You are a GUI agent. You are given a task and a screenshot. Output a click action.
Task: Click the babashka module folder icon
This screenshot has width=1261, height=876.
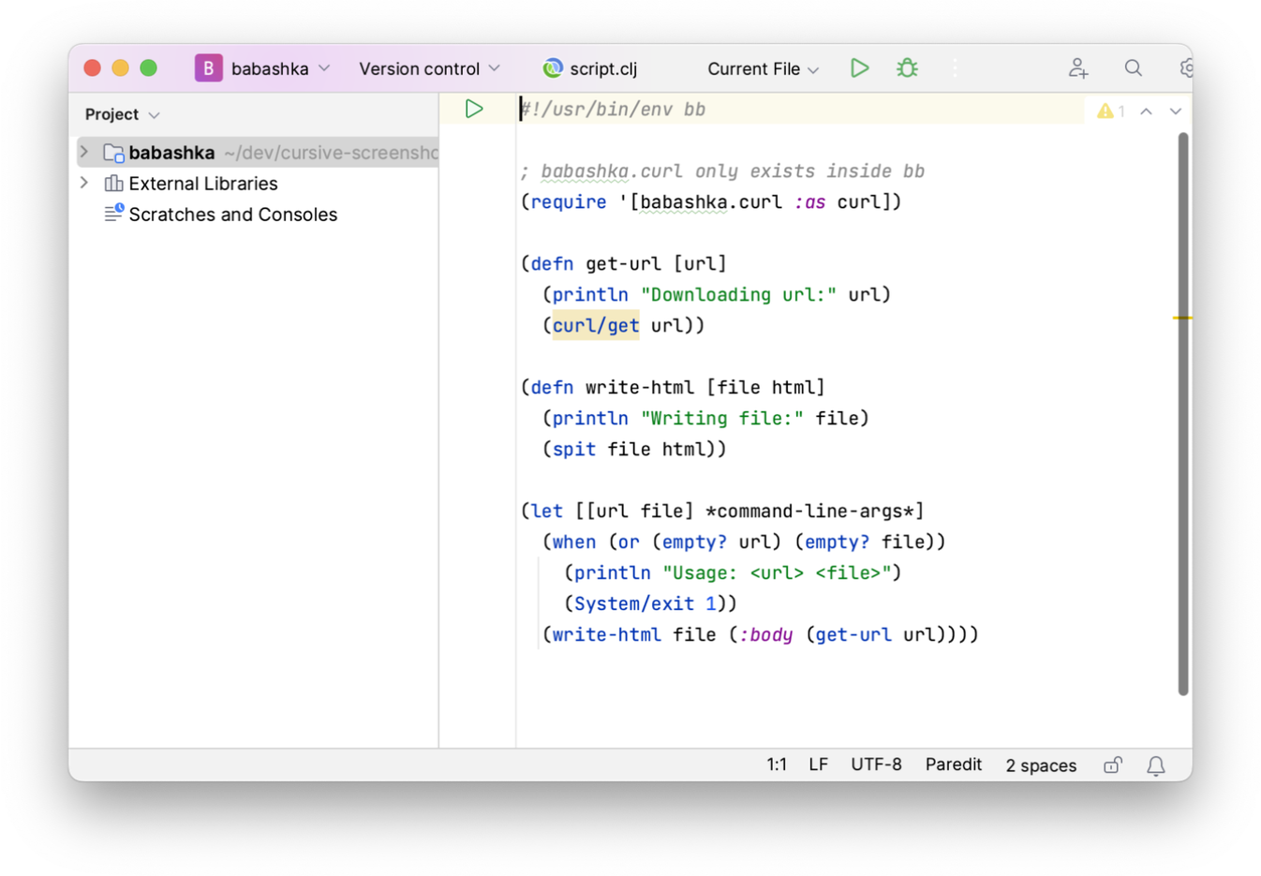coord(113,153)
